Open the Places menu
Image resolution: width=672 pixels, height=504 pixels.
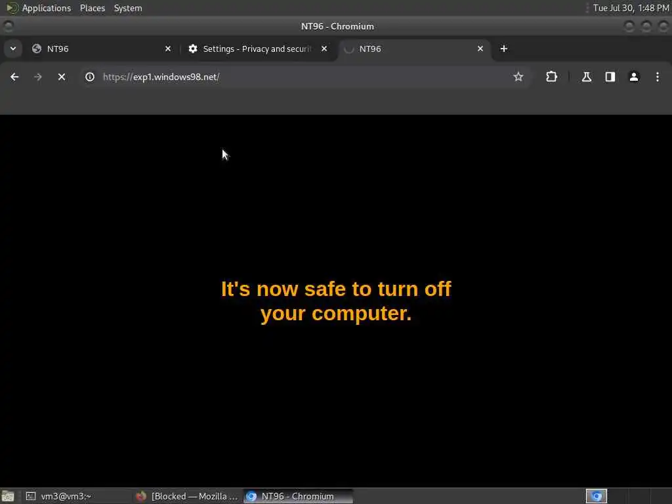tap(92, 8)
